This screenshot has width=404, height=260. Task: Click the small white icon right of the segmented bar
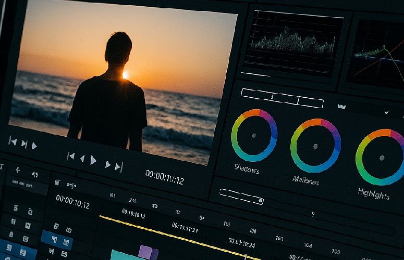coord(341,107)
